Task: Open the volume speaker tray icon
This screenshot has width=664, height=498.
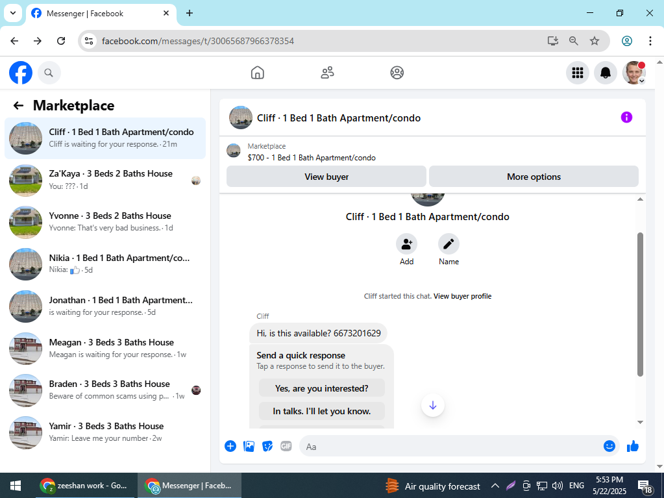Action: click(558, 486)
